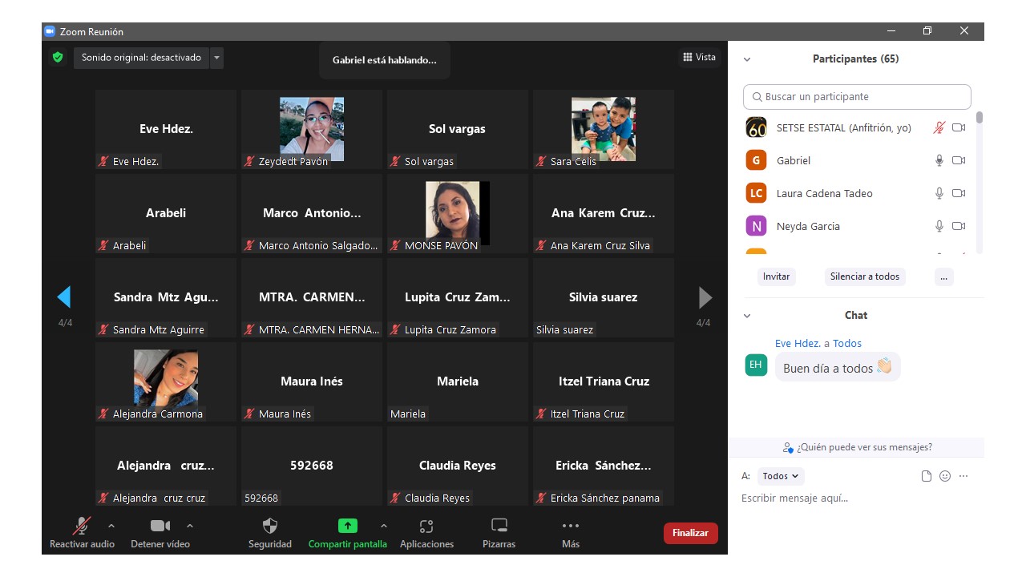Open the Seguridad shield icon

coord(270,527)
